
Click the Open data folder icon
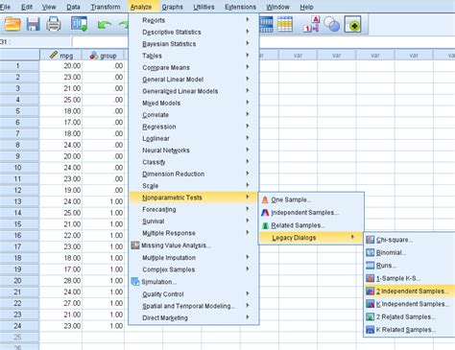click(12, 24)
